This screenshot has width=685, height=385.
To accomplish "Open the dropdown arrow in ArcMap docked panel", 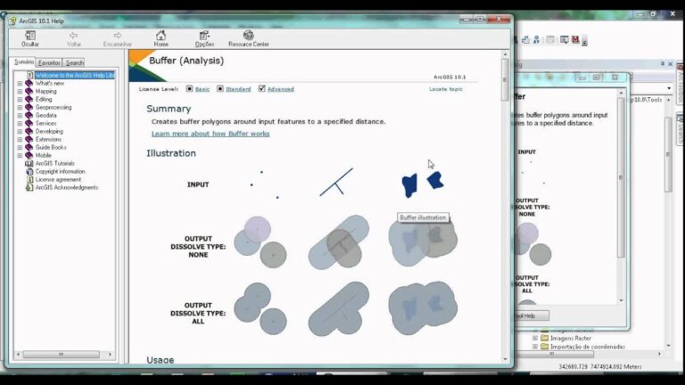I will (669, 88).
